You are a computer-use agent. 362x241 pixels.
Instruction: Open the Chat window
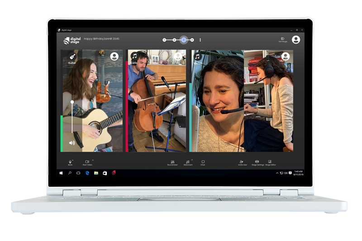pos(203,162)
